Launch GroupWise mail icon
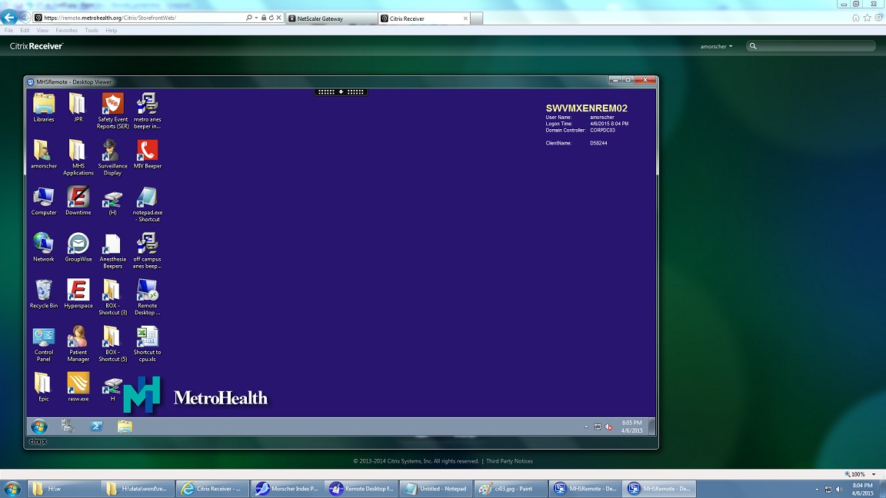886x498 pixels. click(x=78, y=247)
